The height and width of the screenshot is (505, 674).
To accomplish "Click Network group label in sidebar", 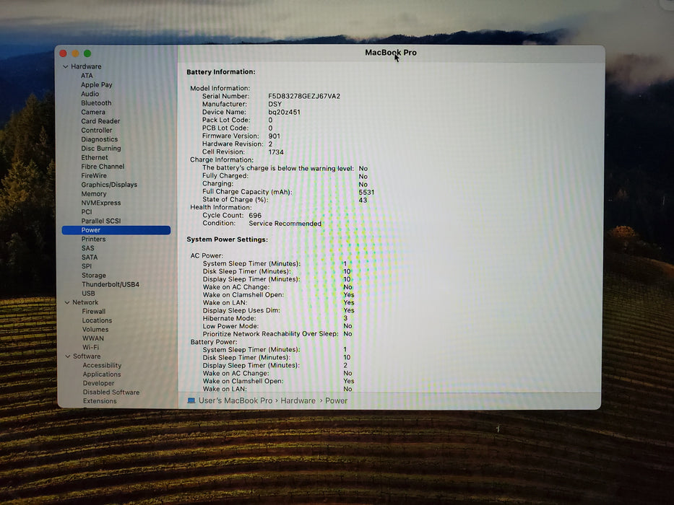I will tap(85, 302).
